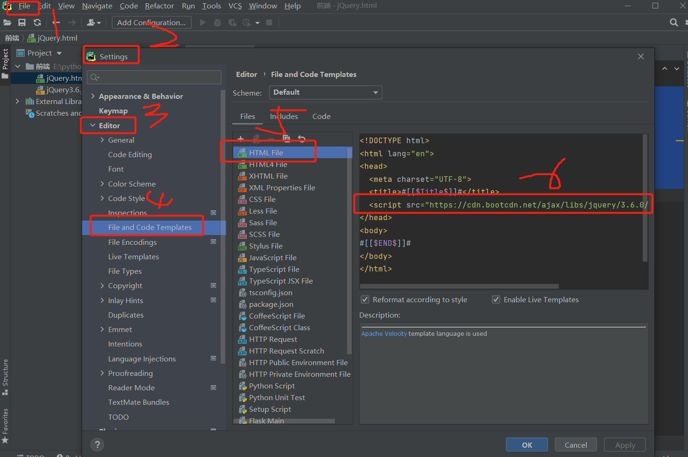The image size is (688, 457).
Task: Select the XHTML File template
Action: point(268,176)
